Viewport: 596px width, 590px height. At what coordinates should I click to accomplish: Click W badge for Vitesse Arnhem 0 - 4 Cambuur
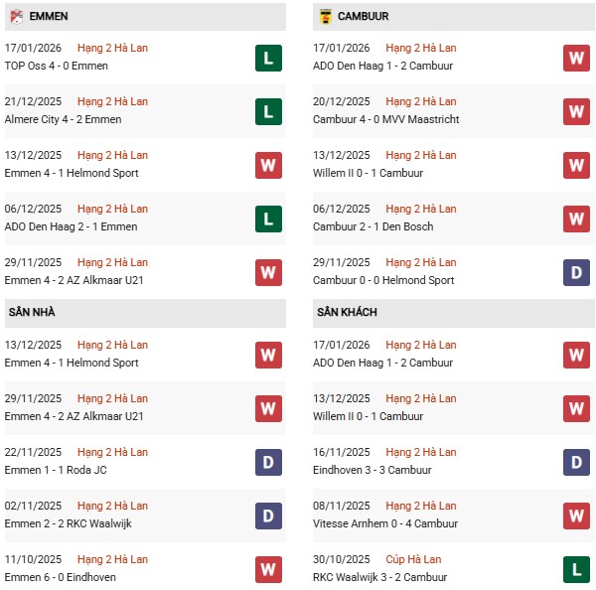coord(576,515)
